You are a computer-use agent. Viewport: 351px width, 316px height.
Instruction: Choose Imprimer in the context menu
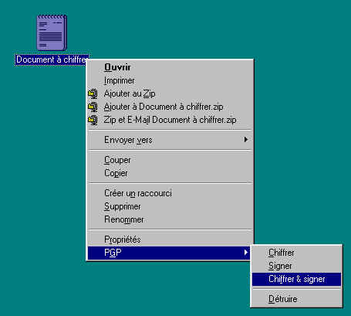[x=170, y=80]
